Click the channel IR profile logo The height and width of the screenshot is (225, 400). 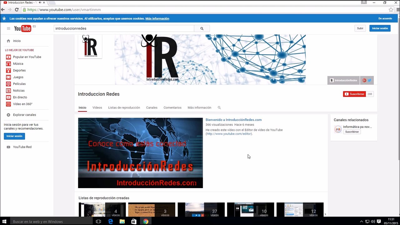click(90, 47)
